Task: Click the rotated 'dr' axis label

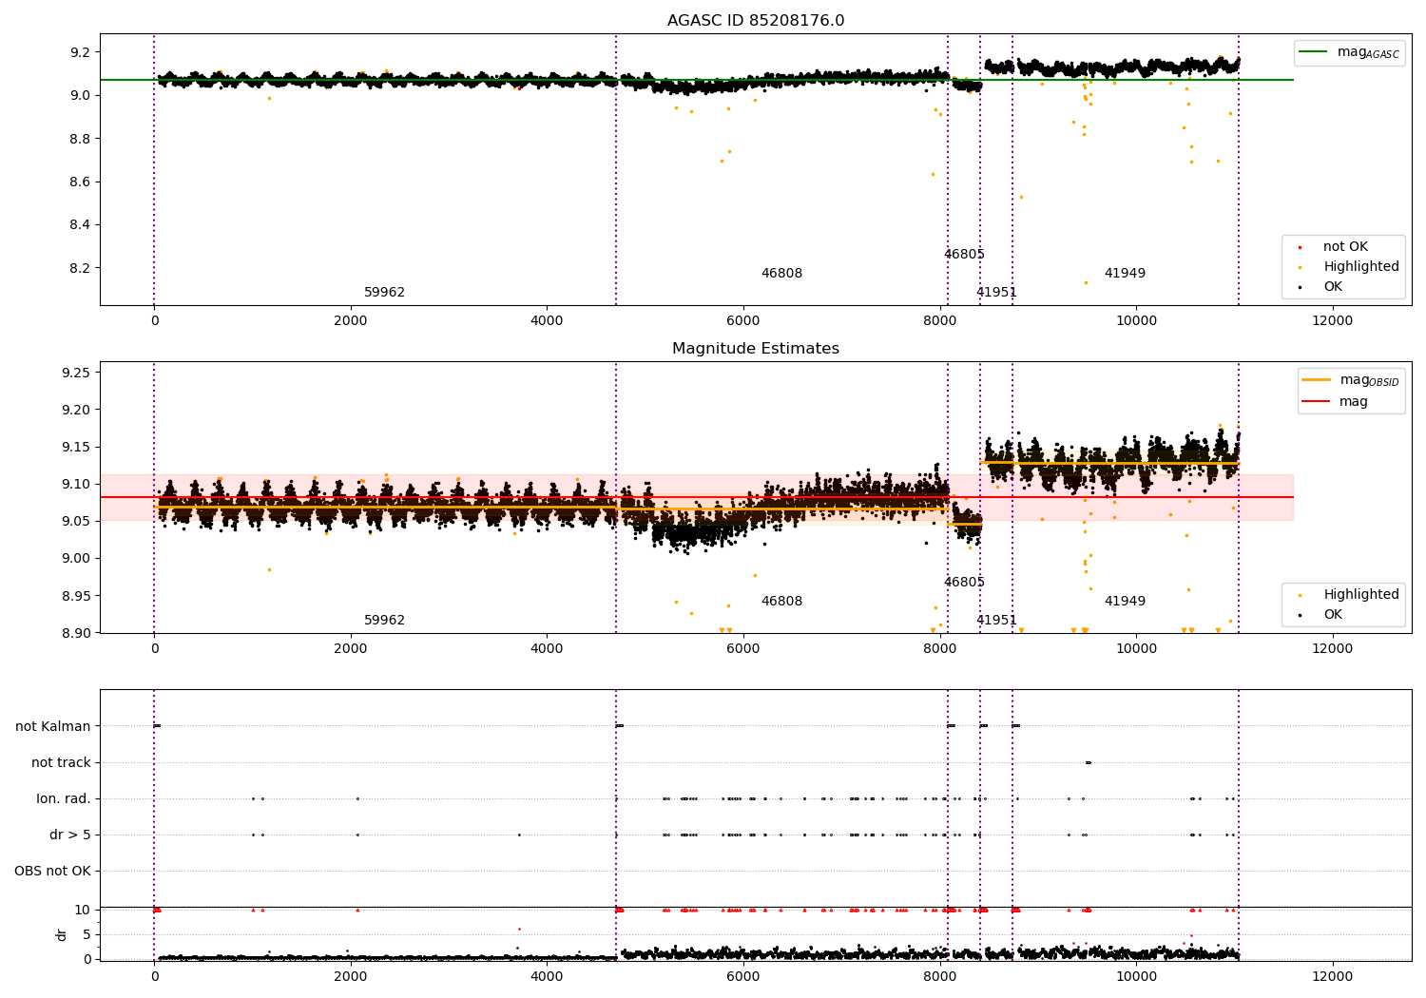Action: (62, 934)
